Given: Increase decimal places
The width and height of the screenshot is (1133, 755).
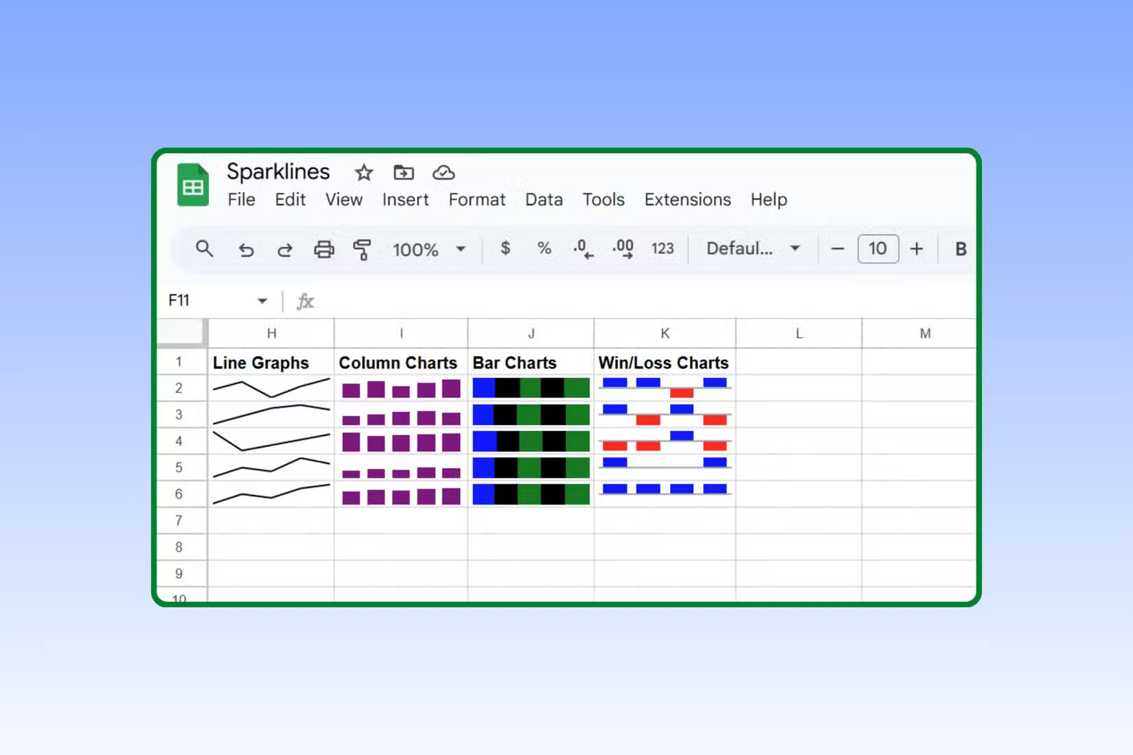Looking at the screenshot, I should [x=622, y=249].
